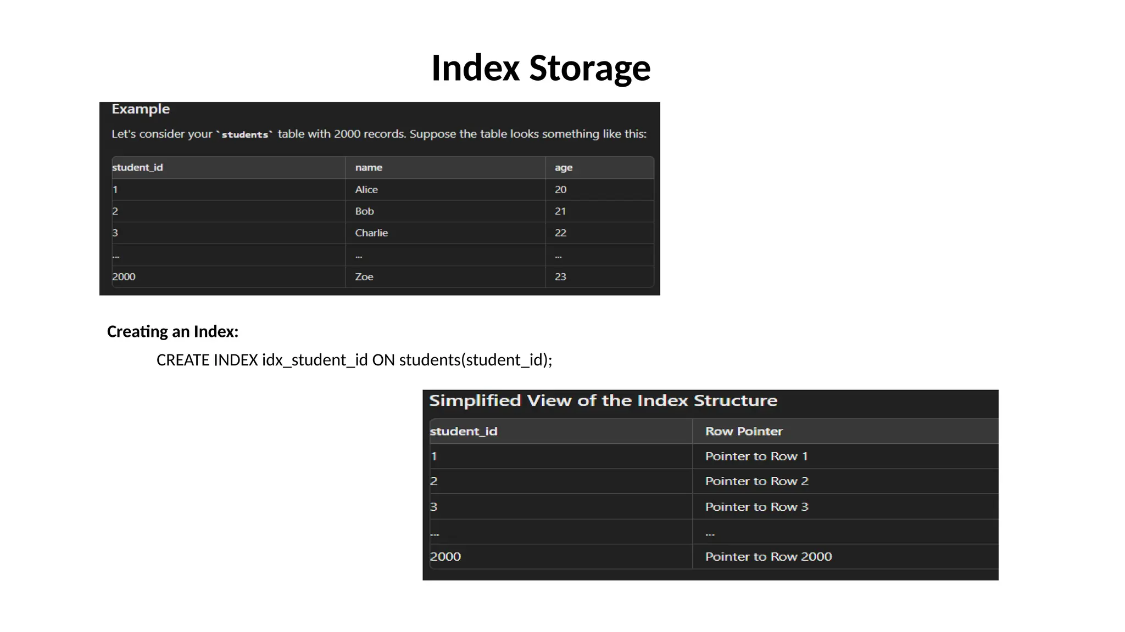The width and height of the screenshot is (1125, 632).
Task: Select the Pointer to Row 2 cell
Action: tap(756, 481)
